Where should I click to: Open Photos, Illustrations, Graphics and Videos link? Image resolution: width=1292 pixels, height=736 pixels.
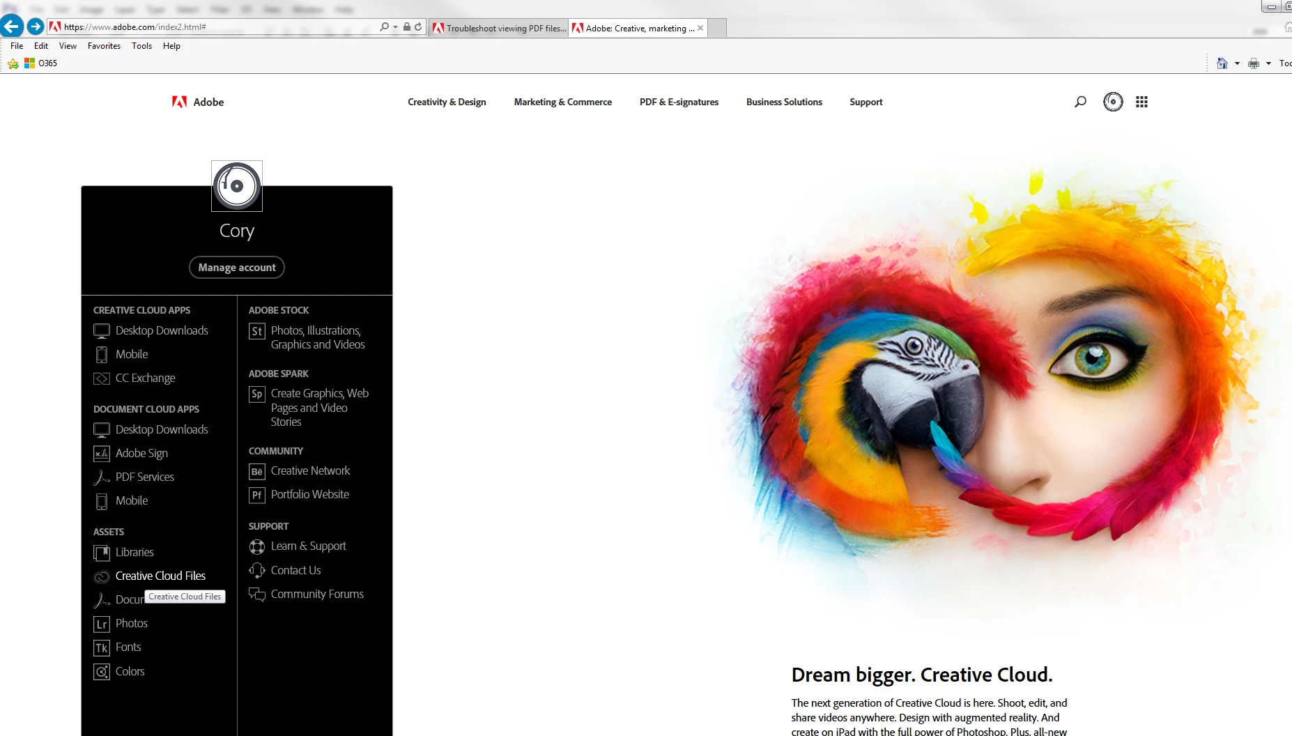point(318,337)
